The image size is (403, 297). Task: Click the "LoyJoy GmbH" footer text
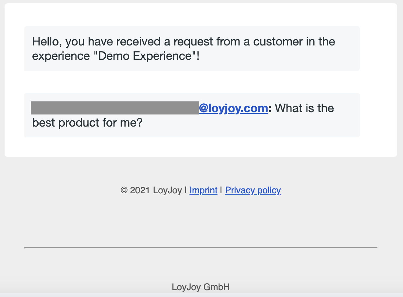201,287
